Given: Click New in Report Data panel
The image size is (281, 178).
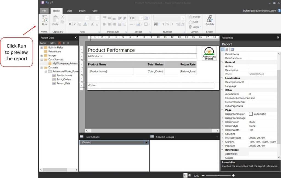Looking at the screenshot, I should 43,43.
